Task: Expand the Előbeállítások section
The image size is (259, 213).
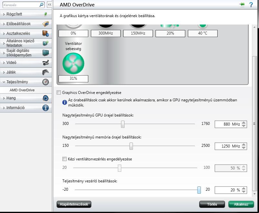Action: pyautogui.click(x=4, y=24)
